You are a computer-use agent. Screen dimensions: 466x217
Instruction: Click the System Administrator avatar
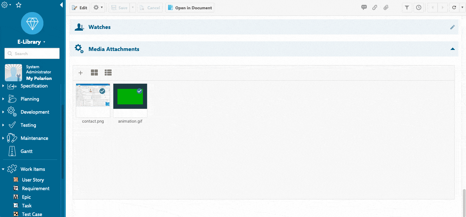[x=13, y=72]
